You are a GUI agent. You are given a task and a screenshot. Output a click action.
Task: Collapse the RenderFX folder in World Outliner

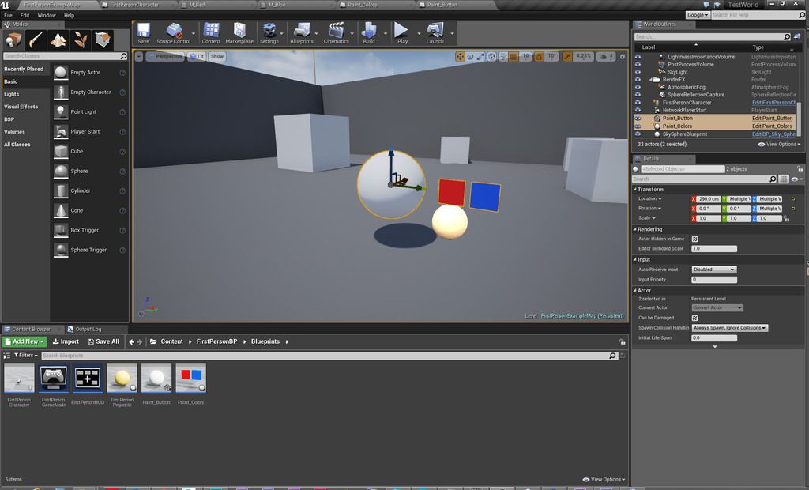[x=651, y=80]
